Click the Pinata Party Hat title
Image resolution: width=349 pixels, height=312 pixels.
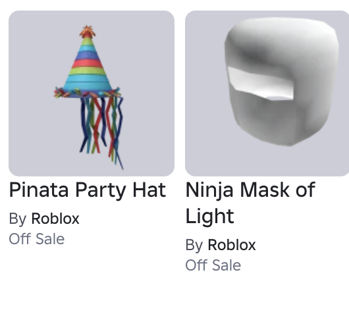88,190
